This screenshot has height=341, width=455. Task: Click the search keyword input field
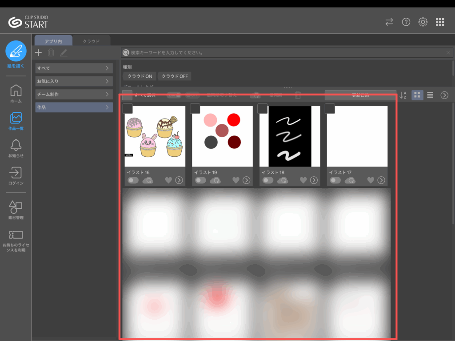[x=284, y=53]
